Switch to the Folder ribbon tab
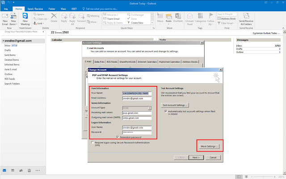The image size is (286, 179). coord(52,9)
